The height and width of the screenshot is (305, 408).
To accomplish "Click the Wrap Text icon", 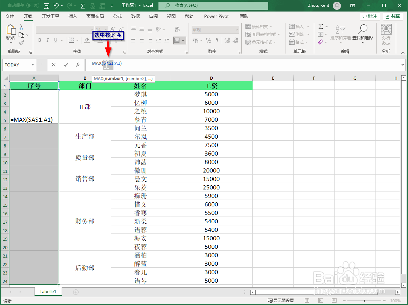I will [x=177, y=29].
